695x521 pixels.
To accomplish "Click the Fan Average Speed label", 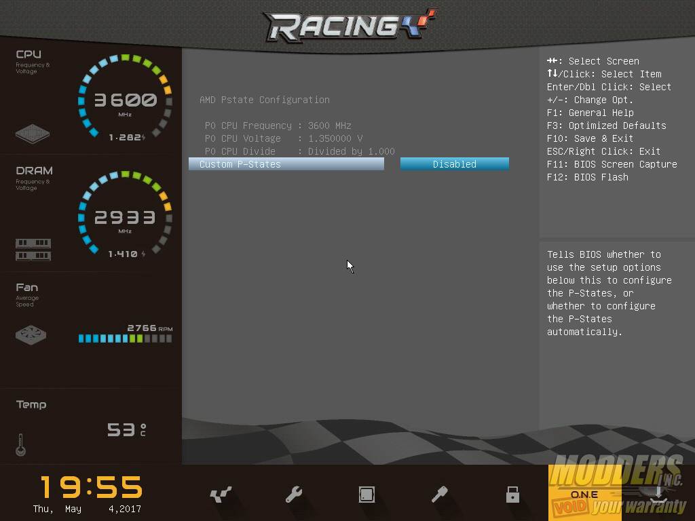I will (x=27, y=294).
